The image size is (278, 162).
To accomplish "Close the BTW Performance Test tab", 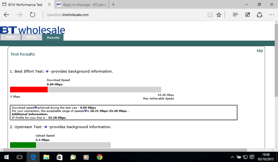I will pyautogui.click(x=50, y=5).
